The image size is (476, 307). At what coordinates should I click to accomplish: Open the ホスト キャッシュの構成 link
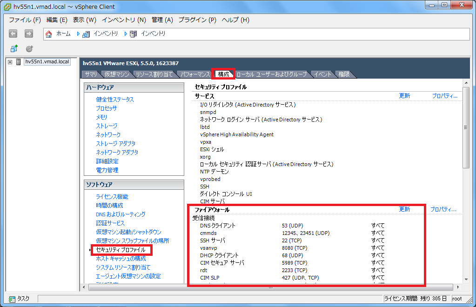(x=121, y=259)
